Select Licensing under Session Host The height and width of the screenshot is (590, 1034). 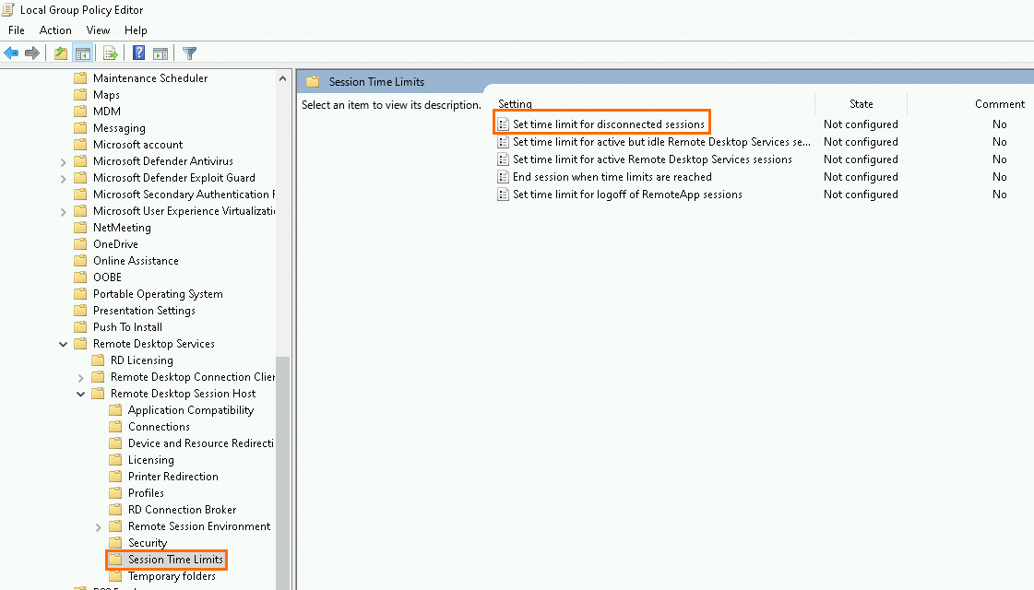(151, 460)
